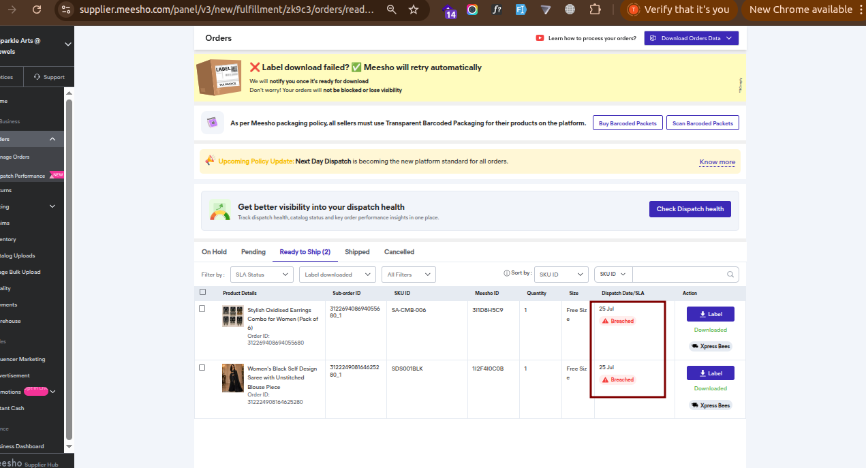Click Breached warning badge for the saree order

[x=618, y=379]
